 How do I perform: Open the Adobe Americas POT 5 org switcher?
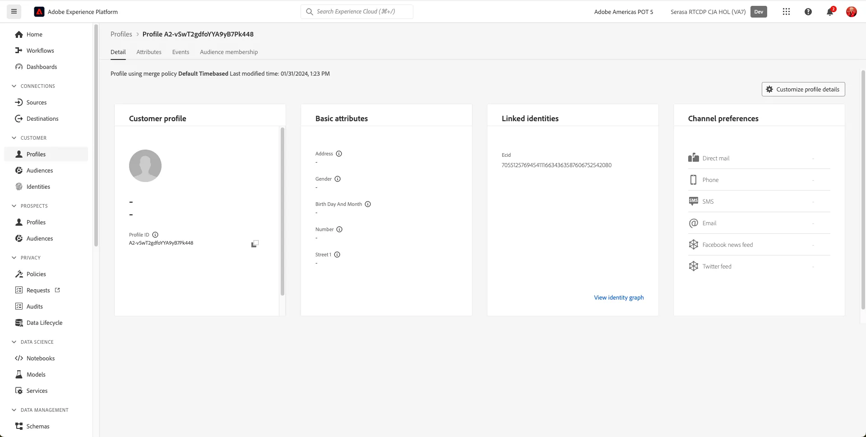pos(624,12)
